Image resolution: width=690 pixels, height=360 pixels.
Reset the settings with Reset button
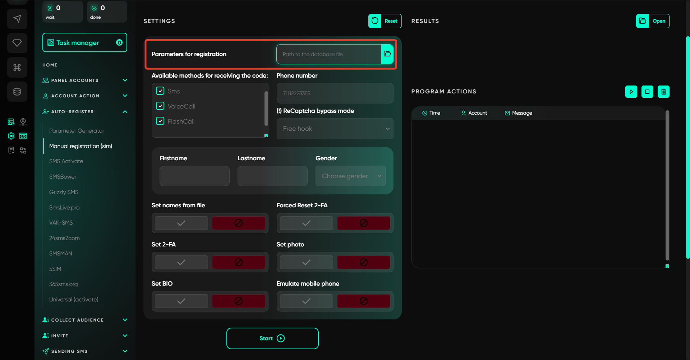click(385, 21)
